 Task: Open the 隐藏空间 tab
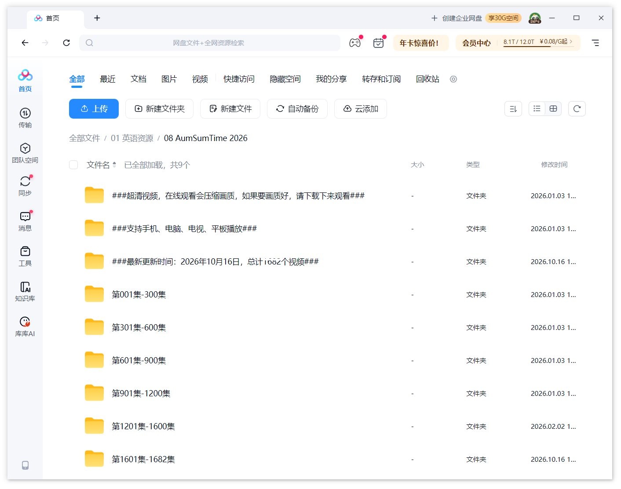tap(285, 79)
